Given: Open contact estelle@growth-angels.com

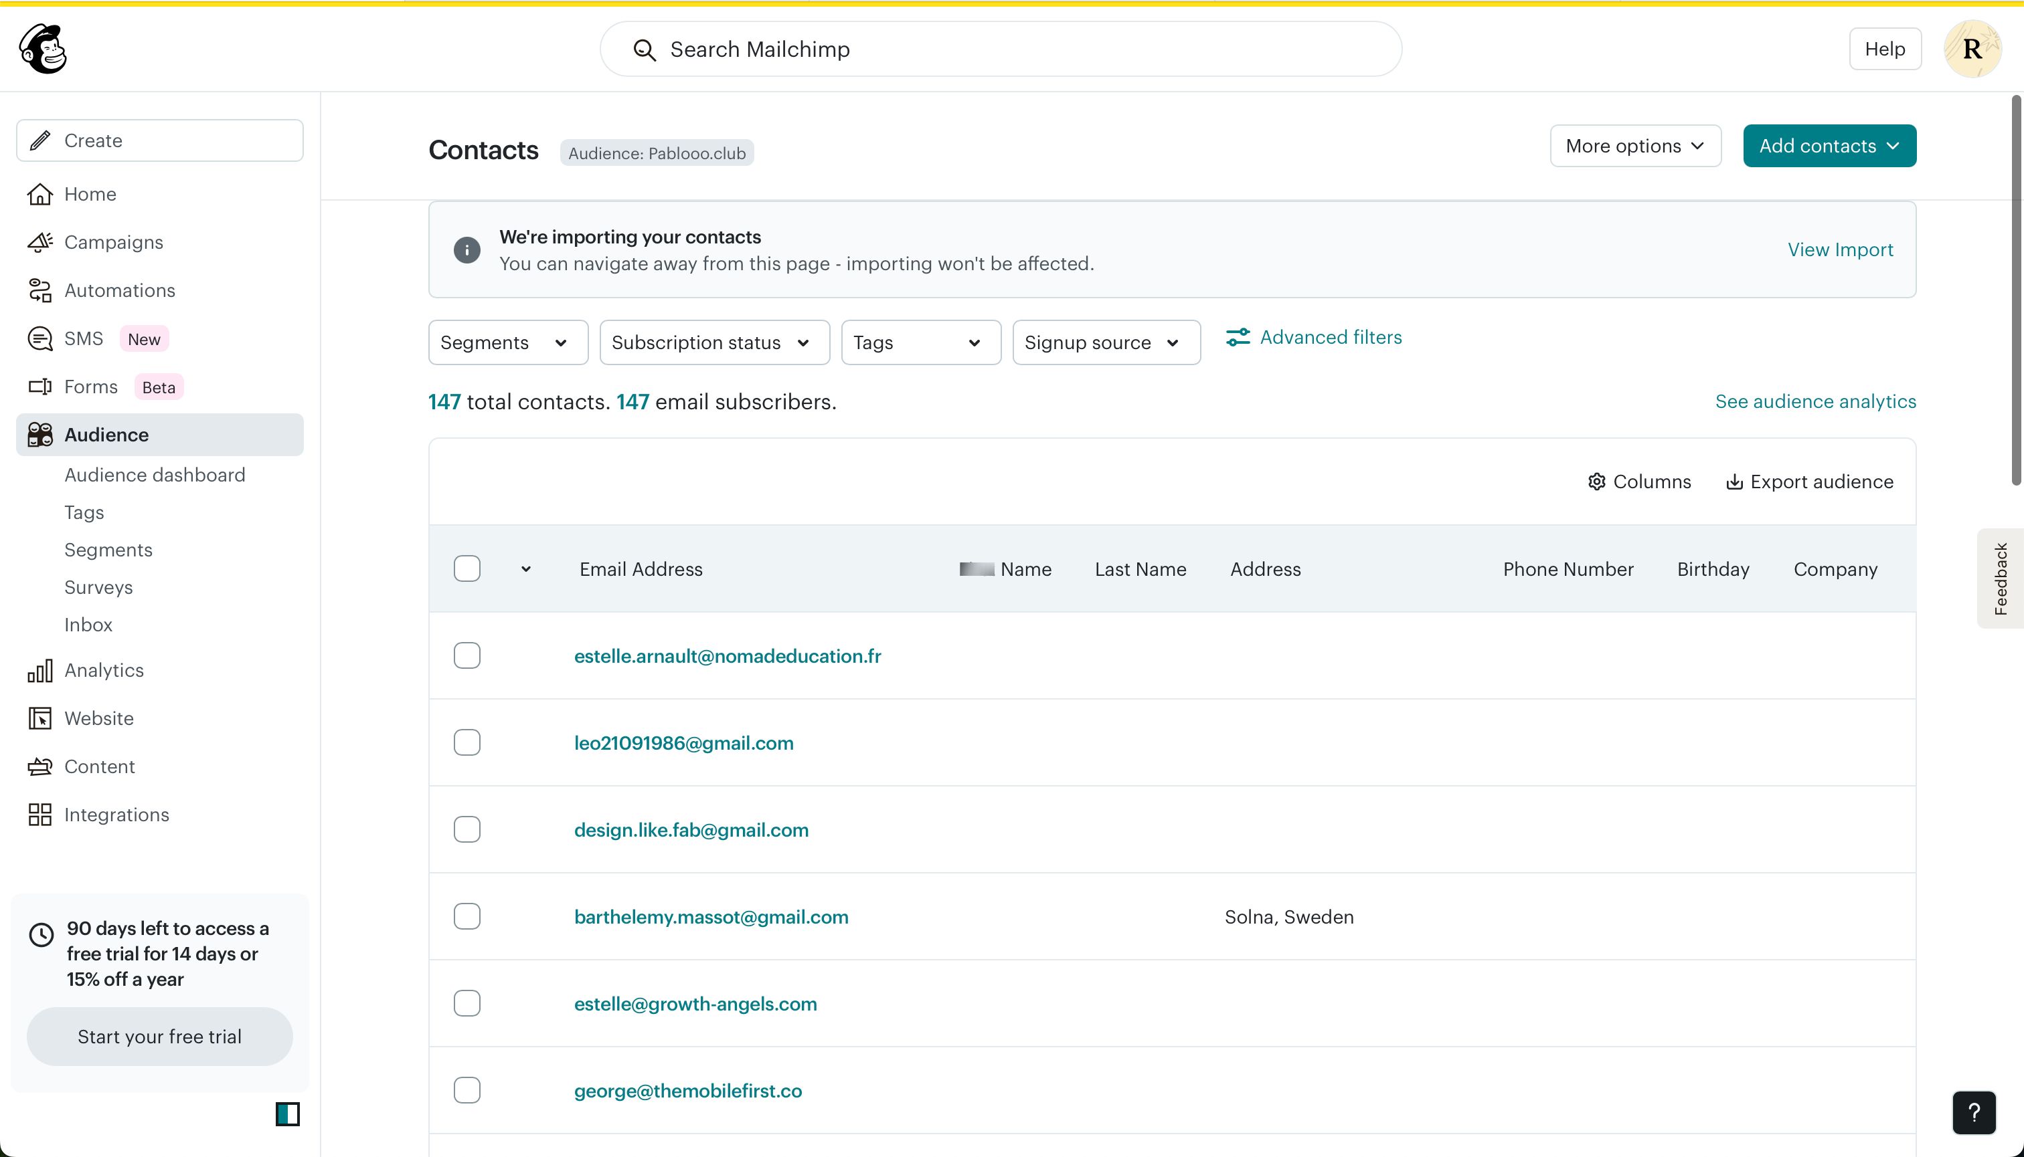Looking at the screenshot, I should (695, 1005).
